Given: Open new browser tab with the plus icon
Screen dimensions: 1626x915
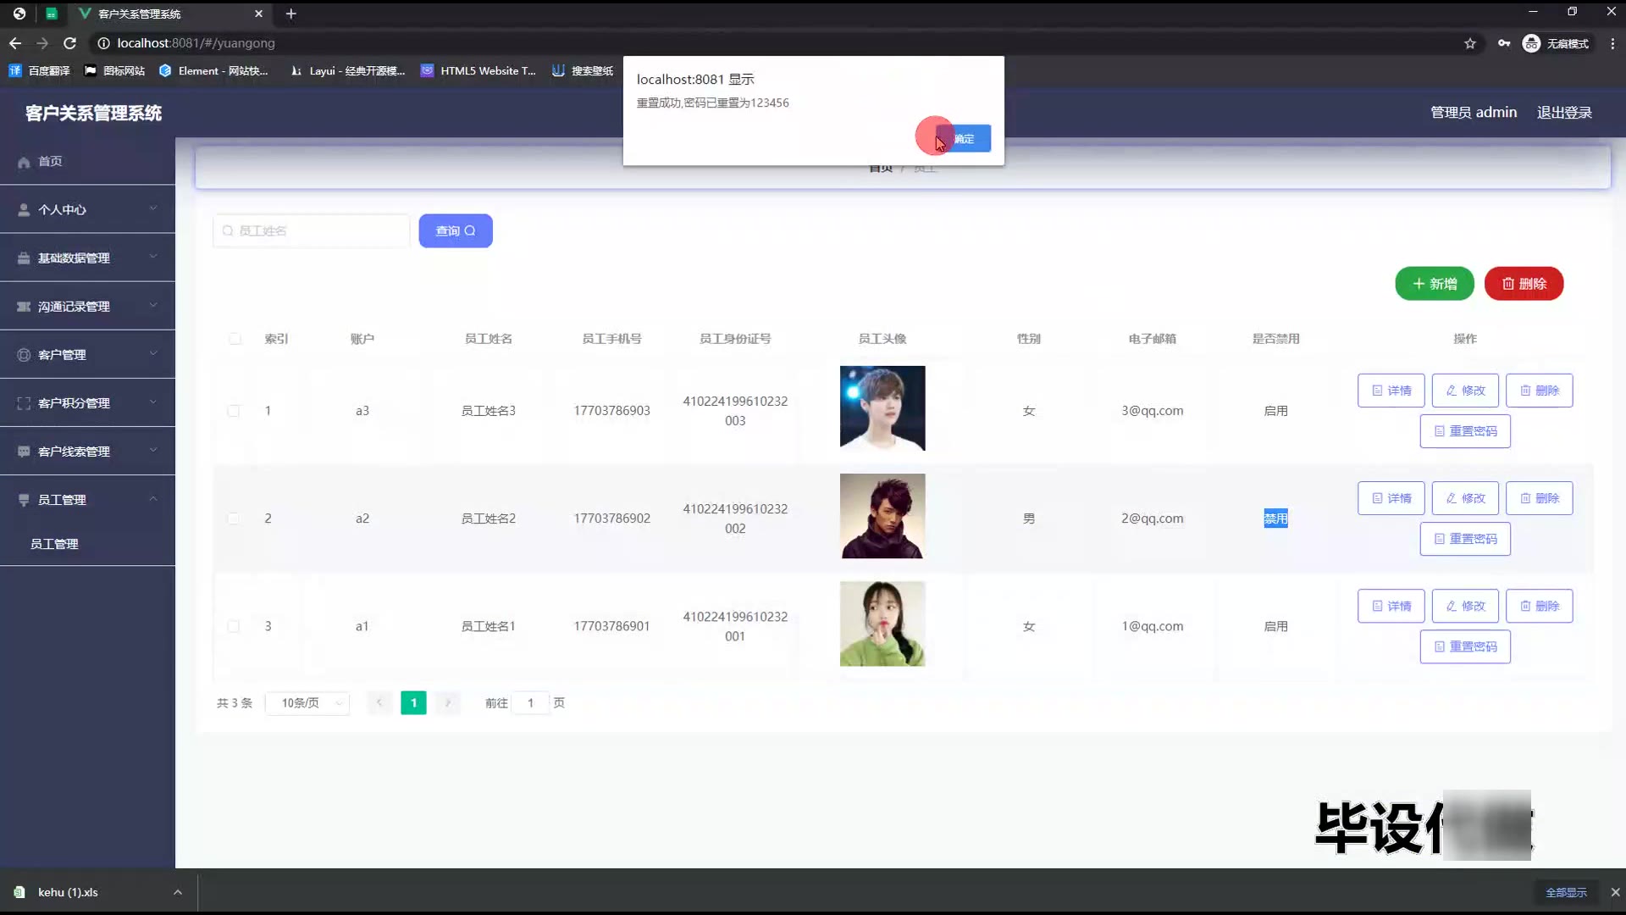Looking at the screenshot, I should 290,14.
